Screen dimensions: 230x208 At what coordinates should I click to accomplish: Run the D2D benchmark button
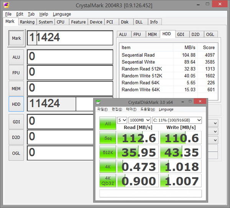click(16, 138)
